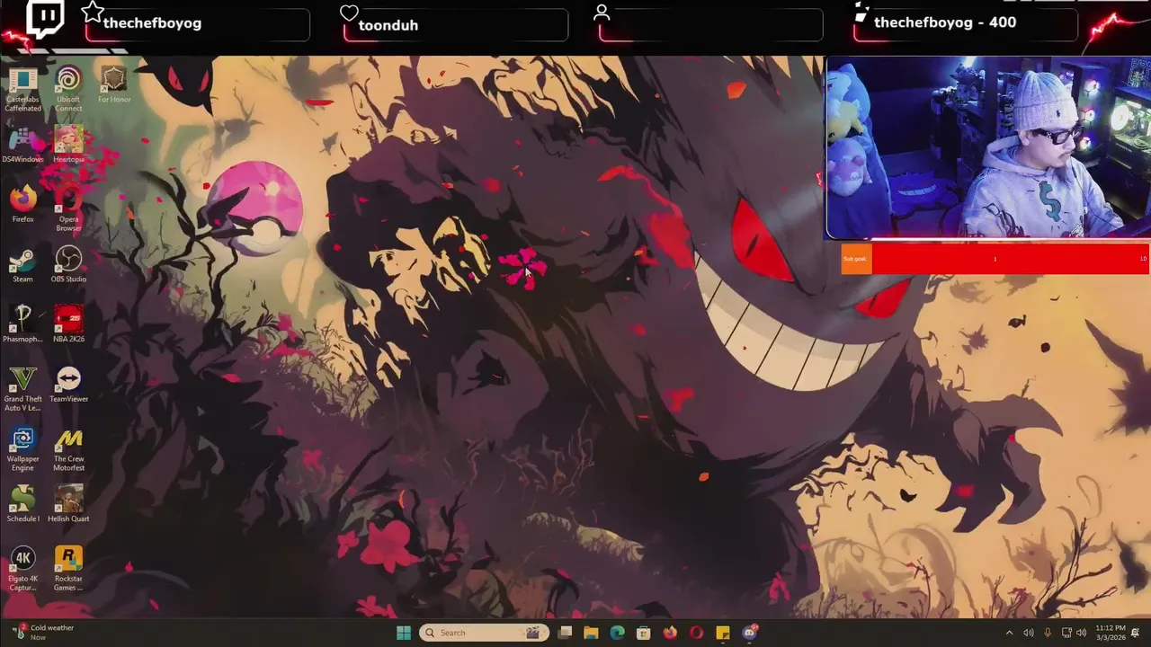
Task: Select the For Honor desktop shortcut
Action: point(113,85)
